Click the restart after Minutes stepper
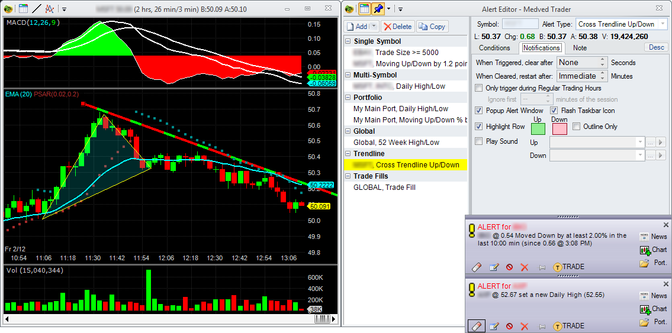The image size is (672, 333). click(x=603, y=76)
